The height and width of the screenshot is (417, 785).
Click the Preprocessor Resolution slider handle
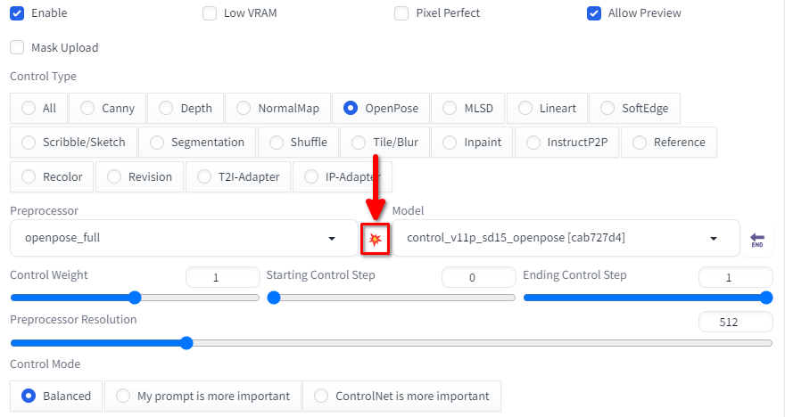[186, 343]
